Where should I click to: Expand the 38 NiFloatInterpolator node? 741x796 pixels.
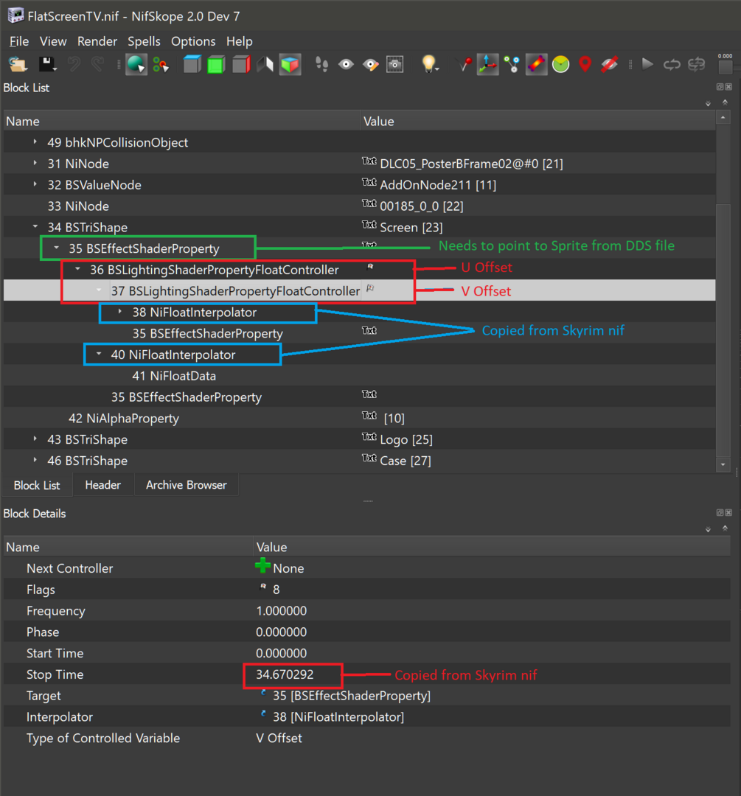pos(120,311)
